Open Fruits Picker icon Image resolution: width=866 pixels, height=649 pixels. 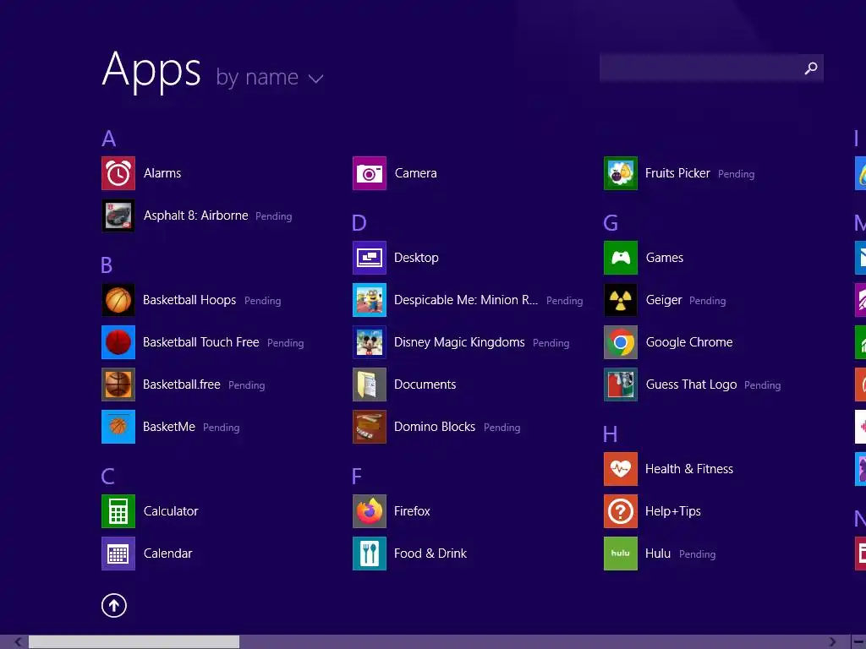pyautogui.click(x=621, y=173)
